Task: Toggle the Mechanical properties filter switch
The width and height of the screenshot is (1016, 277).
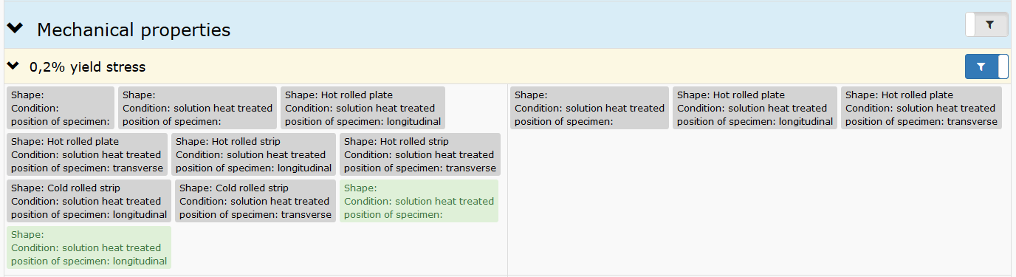Action: (986, 24)
